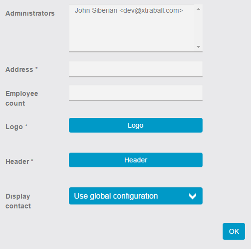
Task: Select John Siberian in the Administrators list
Action: (x=129, y=11)
